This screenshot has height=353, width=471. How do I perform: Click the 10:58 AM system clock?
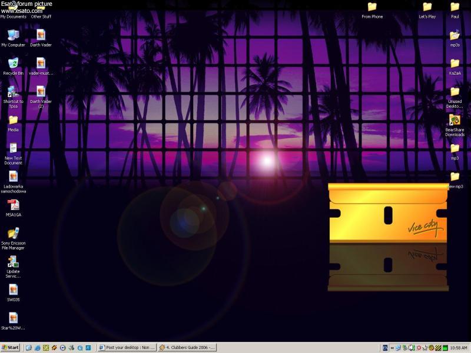point(459,348)
